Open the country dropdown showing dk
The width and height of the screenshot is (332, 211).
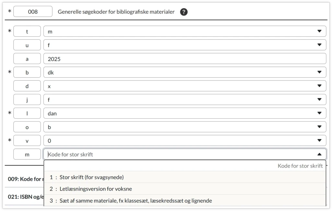tap(319, 72)
